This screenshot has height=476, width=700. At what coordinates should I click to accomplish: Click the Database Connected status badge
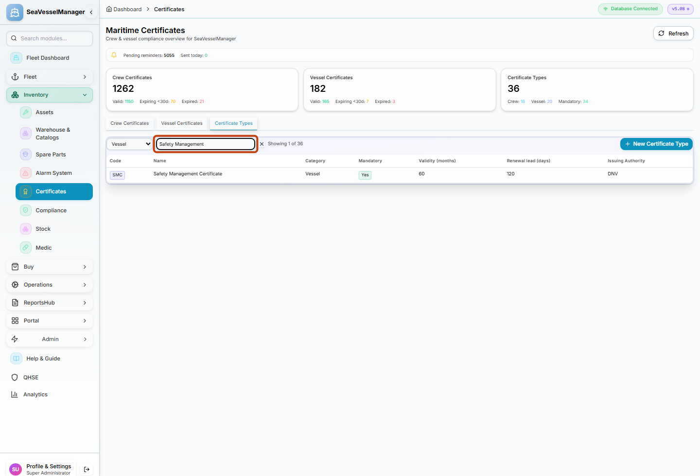point(630,9)
